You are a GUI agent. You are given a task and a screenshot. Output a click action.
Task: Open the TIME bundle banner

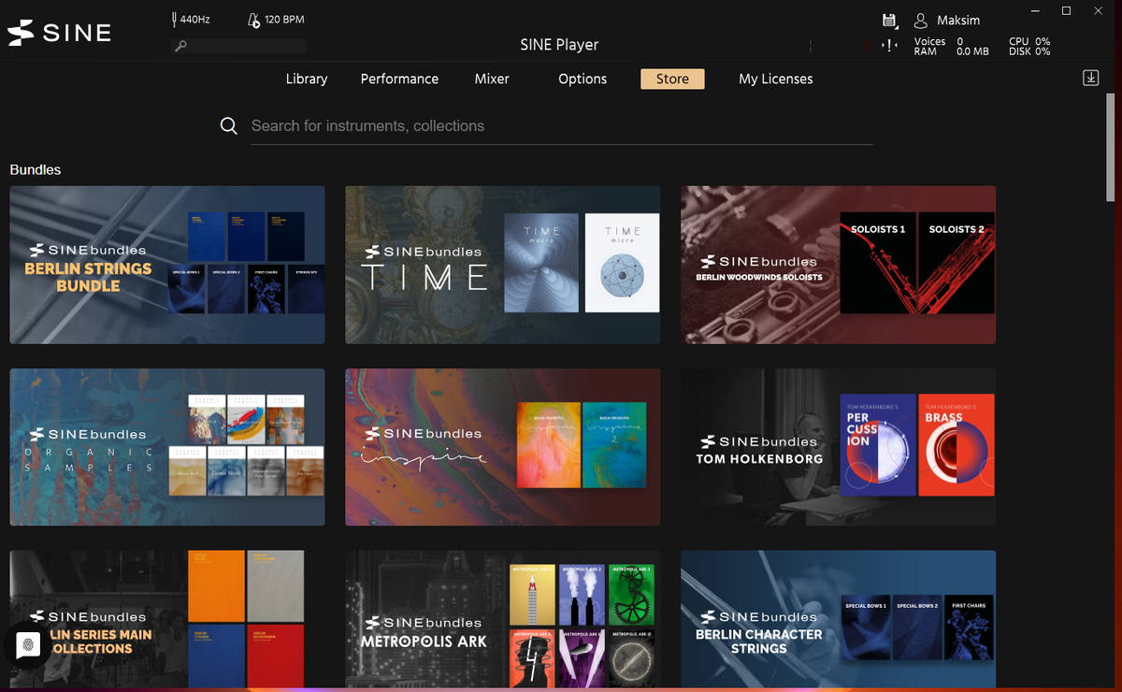503,265
